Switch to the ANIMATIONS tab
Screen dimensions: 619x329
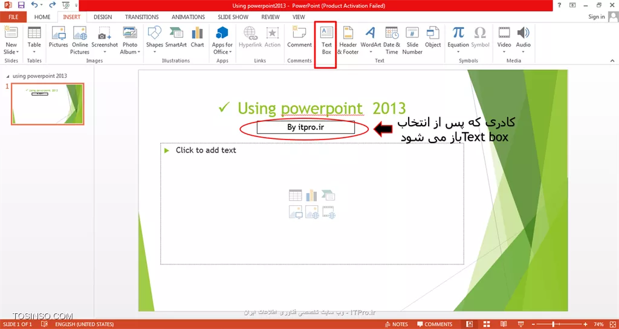189,17
